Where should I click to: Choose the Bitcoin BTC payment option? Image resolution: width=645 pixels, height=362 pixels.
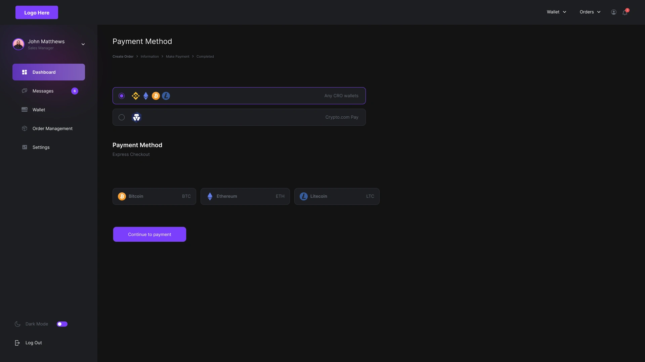154,196
